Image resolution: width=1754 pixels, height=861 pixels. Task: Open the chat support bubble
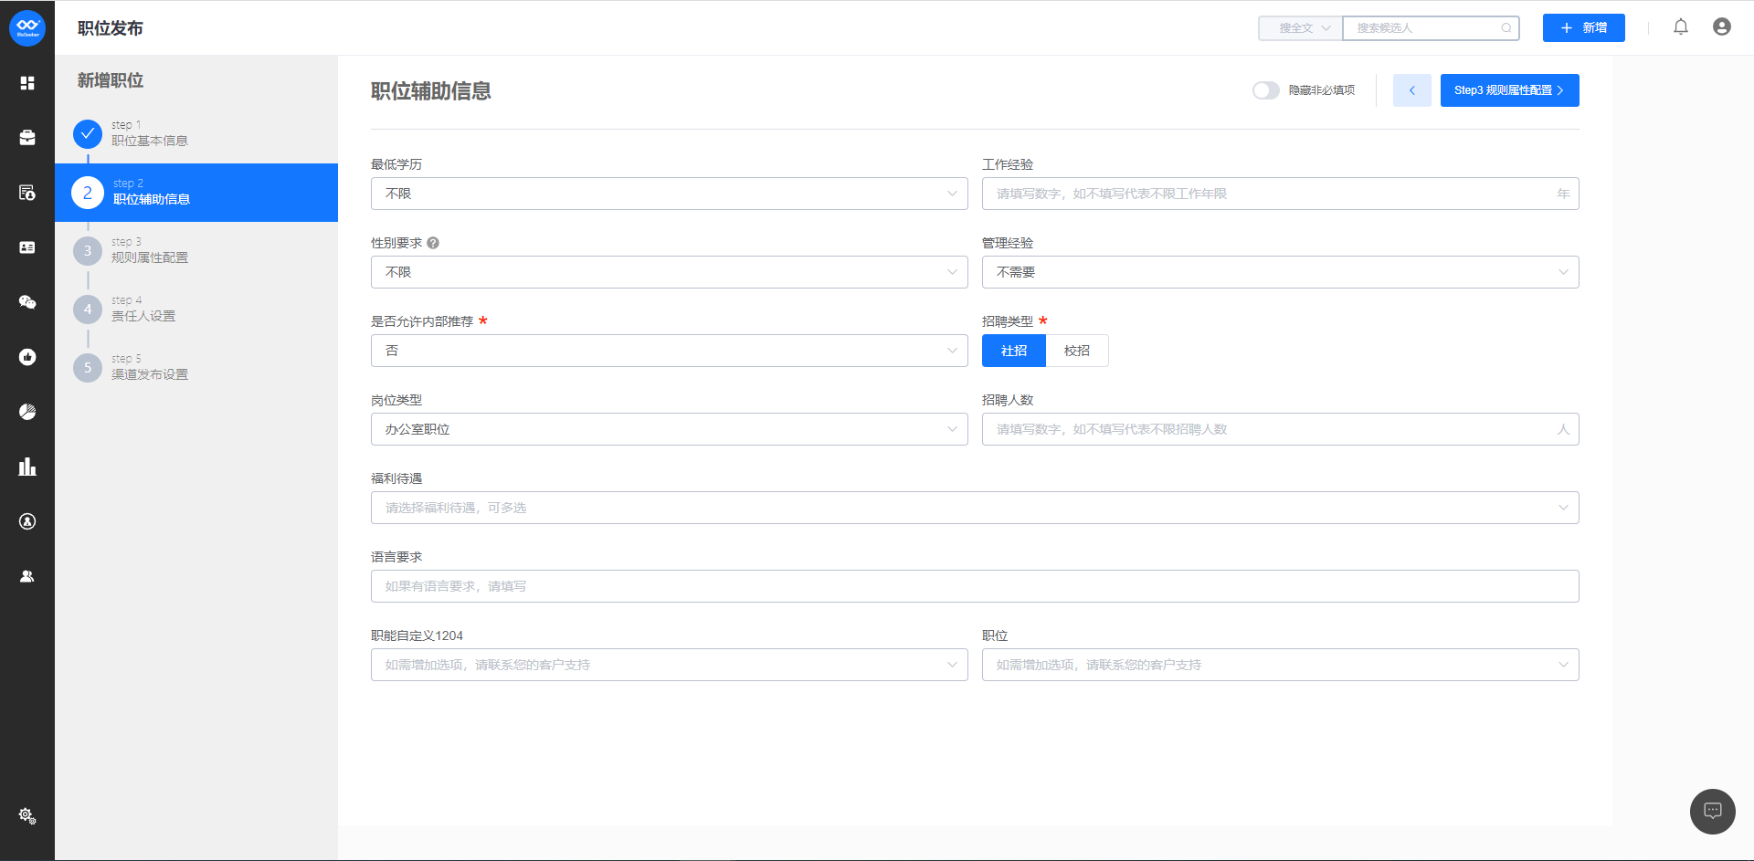pyautogui.click(x=1713, y=812)
